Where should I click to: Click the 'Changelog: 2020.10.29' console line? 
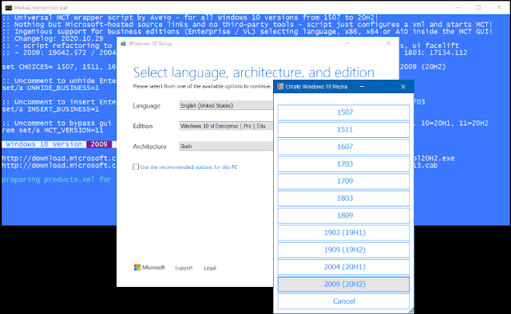tap(53, 38)
